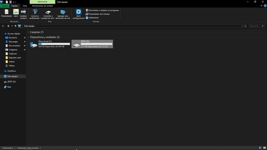
Task: Click Propiedades del sistema in ribbon
Action: coord(98,14)
